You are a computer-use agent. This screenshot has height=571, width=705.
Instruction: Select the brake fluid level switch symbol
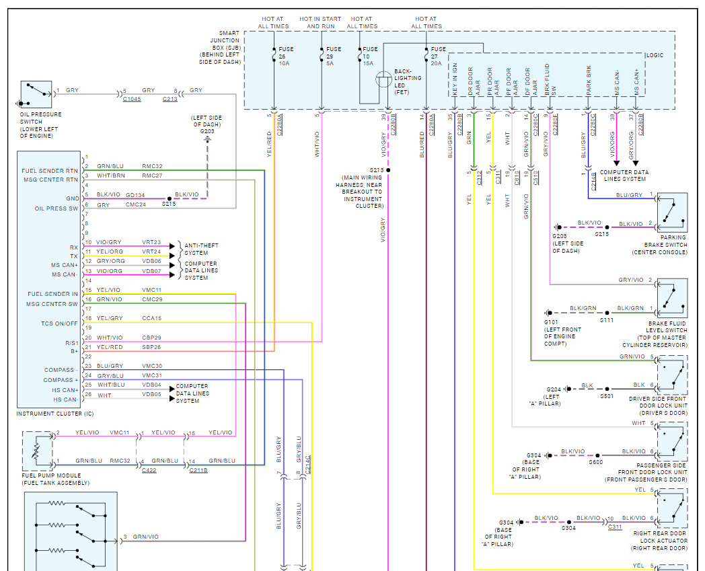[672, 298]
